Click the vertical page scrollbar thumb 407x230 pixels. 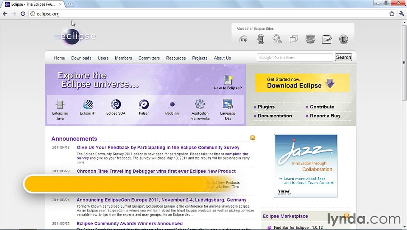[x=404, y=62]
